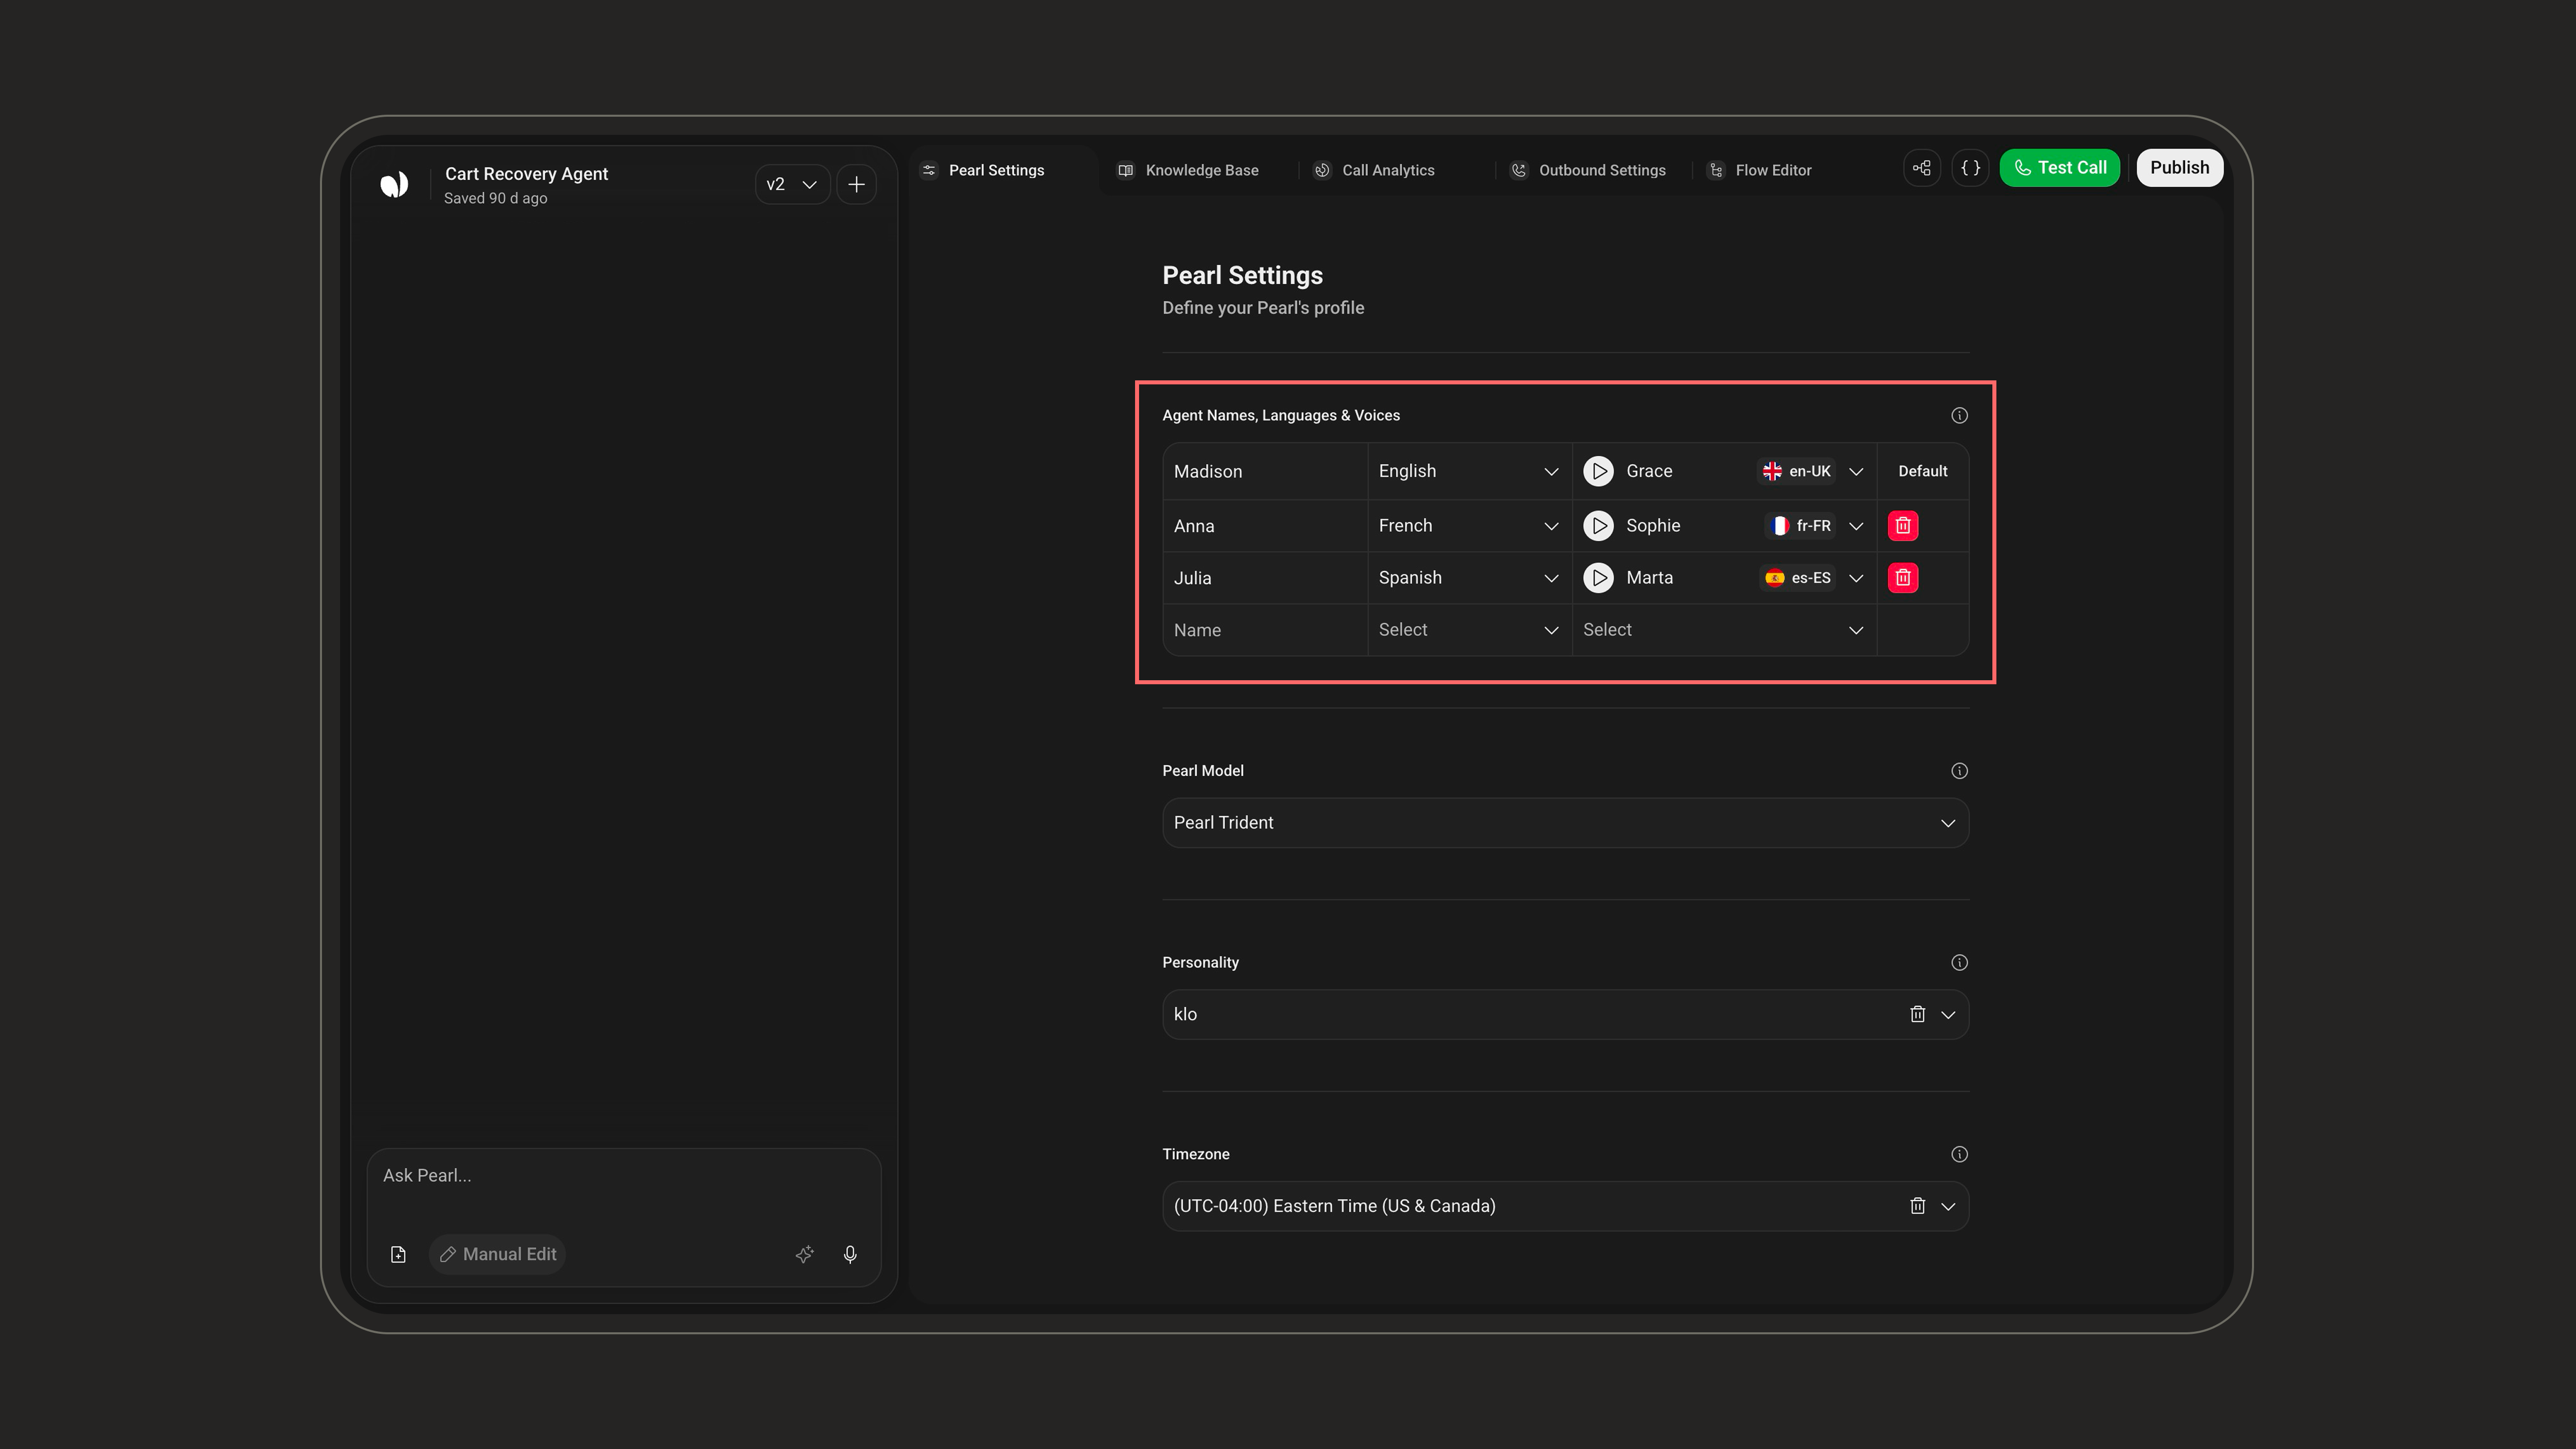Play Sophie voice preview
This screenshot has height=1449, width=2576.
pyautogui.click(x=1599, y=525)
